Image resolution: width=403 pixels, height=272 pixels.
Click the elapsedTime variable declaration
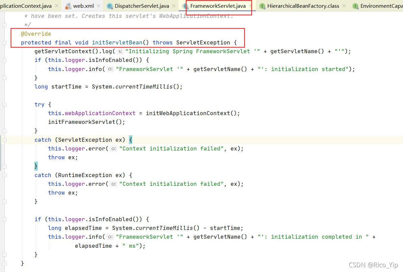[83, 228]
